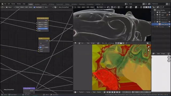
Task: Click the timeline current frame field
Action: 126,92
